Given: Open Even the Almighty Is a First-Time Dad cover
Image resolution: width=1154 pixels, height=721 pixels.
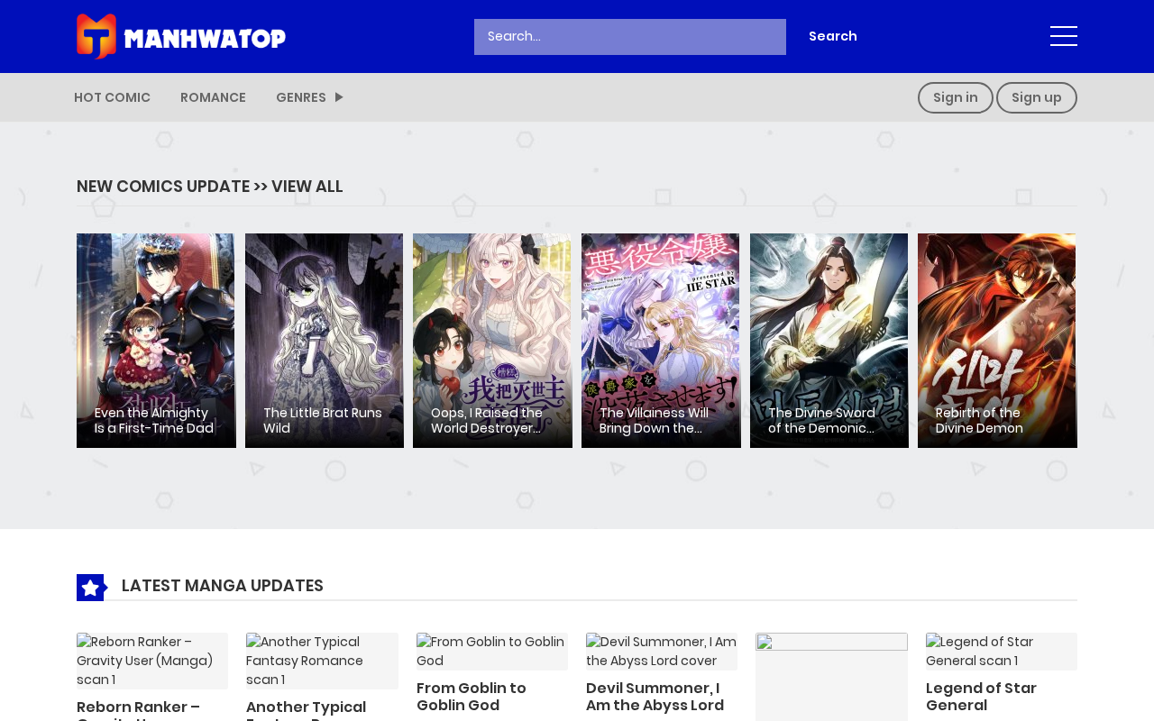Looking at the screenshot, I should pos(156,341).
